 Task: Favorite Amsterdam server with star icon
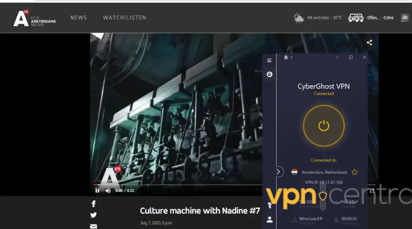(x=355, y=172)
